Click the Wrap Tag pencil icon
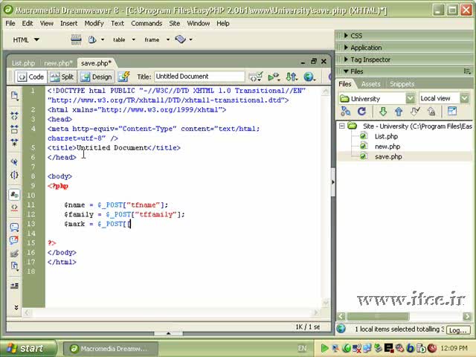The image size is (476, 357). 14,253
